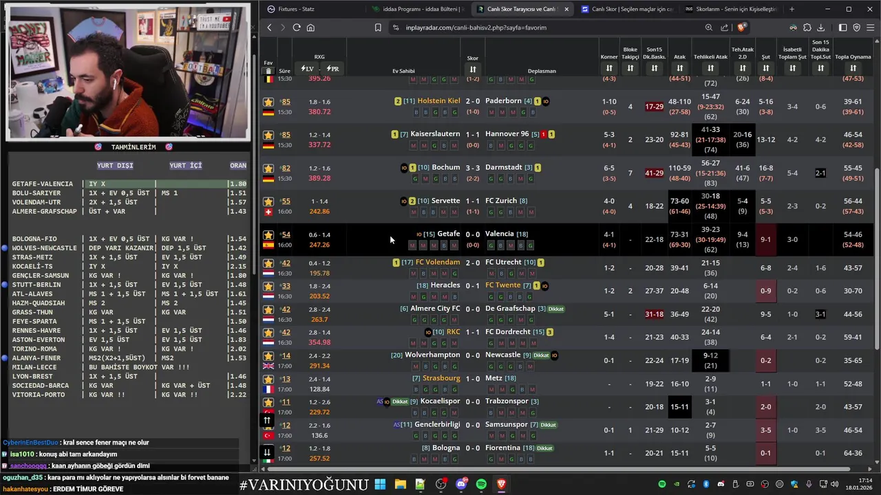The image size is (881, 495).
Task: Toggle browser sidebar panel
Action: click(x=842, y=27)
